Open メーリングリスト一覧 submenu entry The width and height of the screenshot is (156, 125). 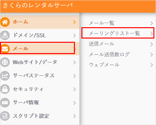click(118, 33)
